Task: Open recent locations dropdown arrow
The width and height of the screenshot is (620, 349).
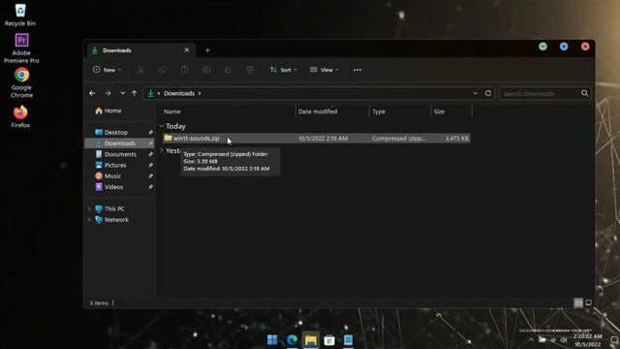Action: (x=123, y=93)
